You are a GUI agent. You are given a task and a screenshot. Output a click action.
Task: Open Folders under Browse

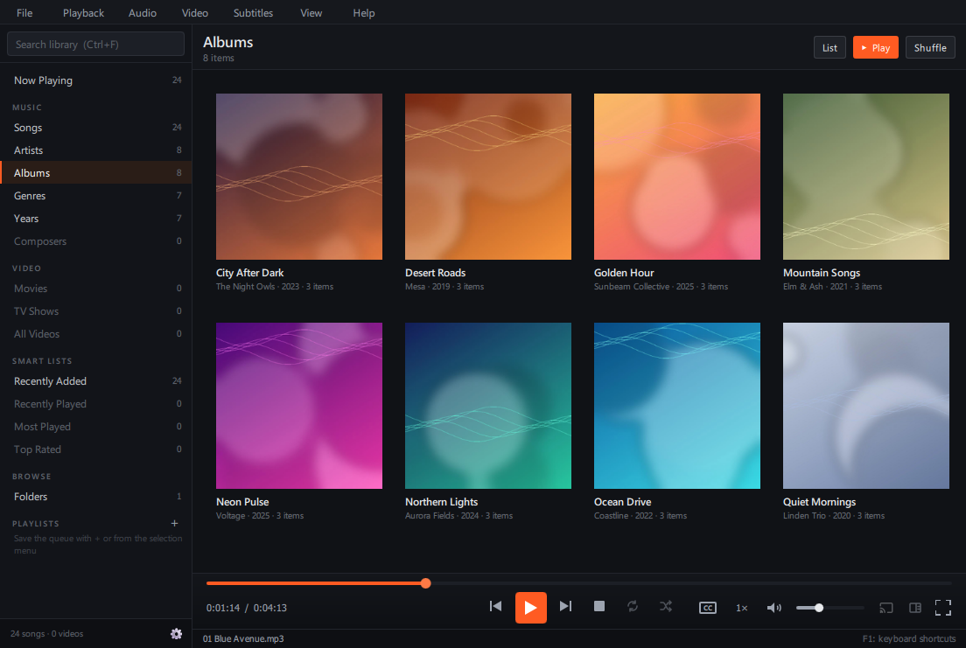[96, 497]
